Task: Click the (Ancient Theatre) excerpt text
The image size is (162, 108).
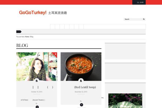Action: [39, 100]
